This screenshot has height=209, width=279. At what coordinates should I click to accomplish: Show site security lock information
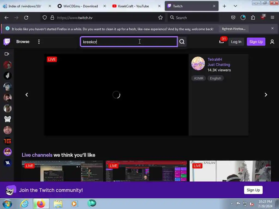coord(52,18)
